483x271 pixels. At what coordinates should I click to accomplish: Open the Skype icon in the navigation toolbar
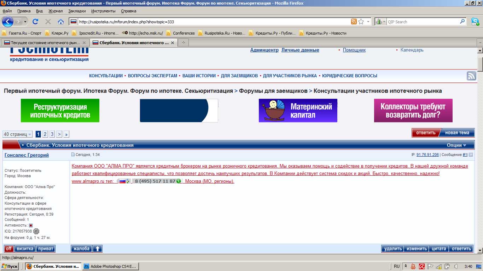point(475,22)
